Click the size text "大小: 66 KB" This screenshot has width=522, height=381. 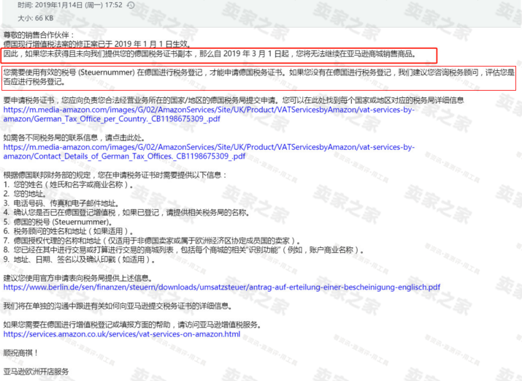pyautogui.click(x=36, y=18)
